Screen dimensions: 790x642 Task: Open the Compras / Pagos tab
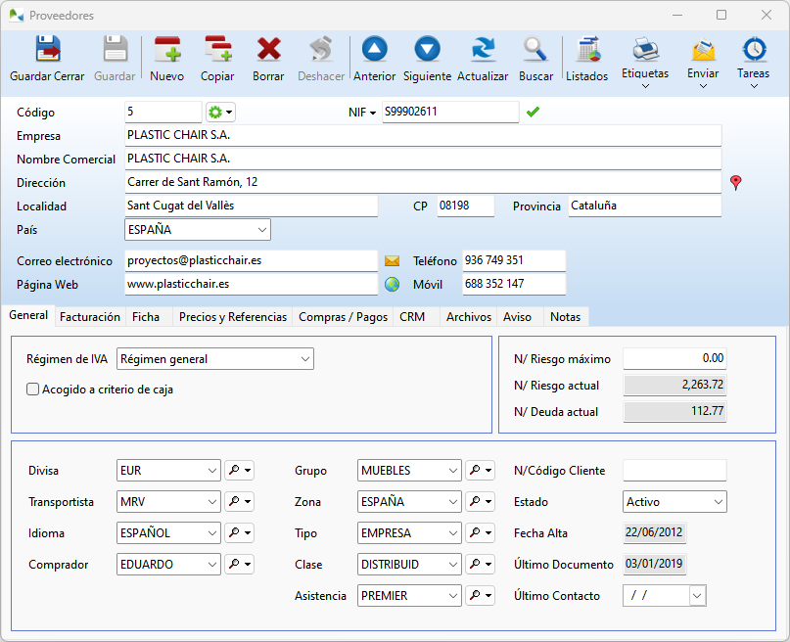pyautogui.click(x=343, y=317)
